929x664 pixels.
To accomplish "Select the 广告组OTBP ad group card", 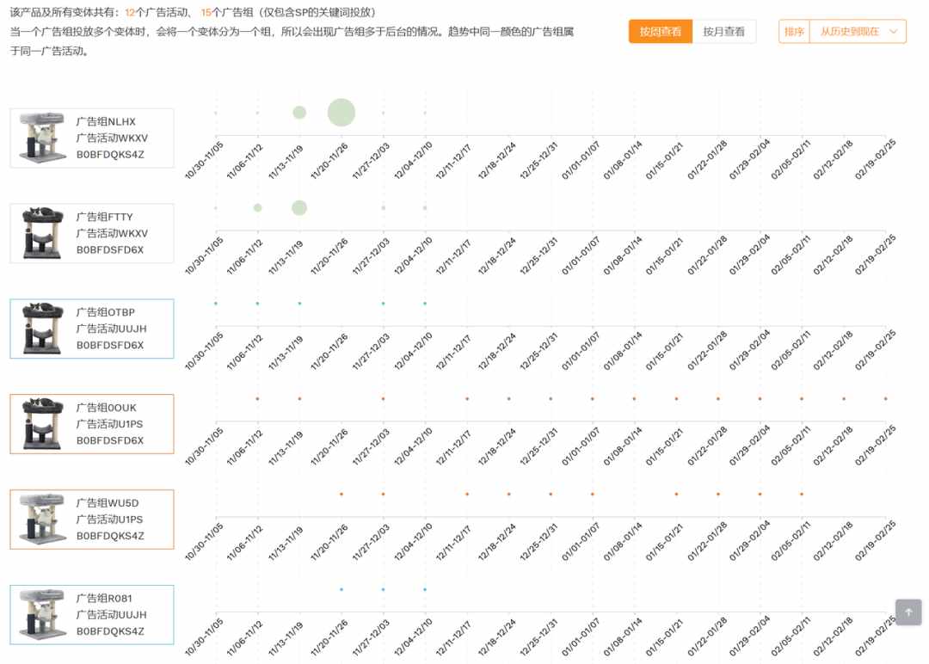I will [x=92, y=329].
